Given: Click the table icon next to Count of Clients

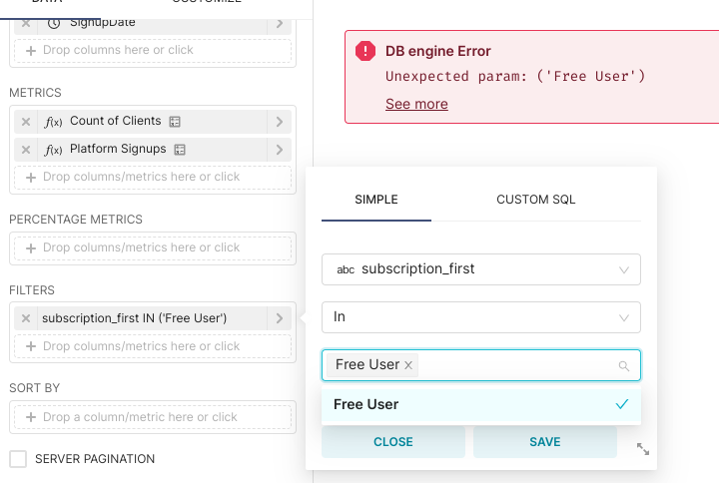Looking at the screenshot, I should click(x=175, y=122).
